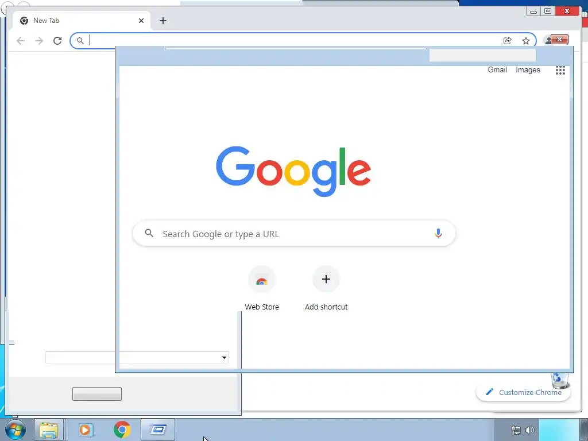Open Windows Explorer from the taskbar
588x441 pixels.
[49, 430]
